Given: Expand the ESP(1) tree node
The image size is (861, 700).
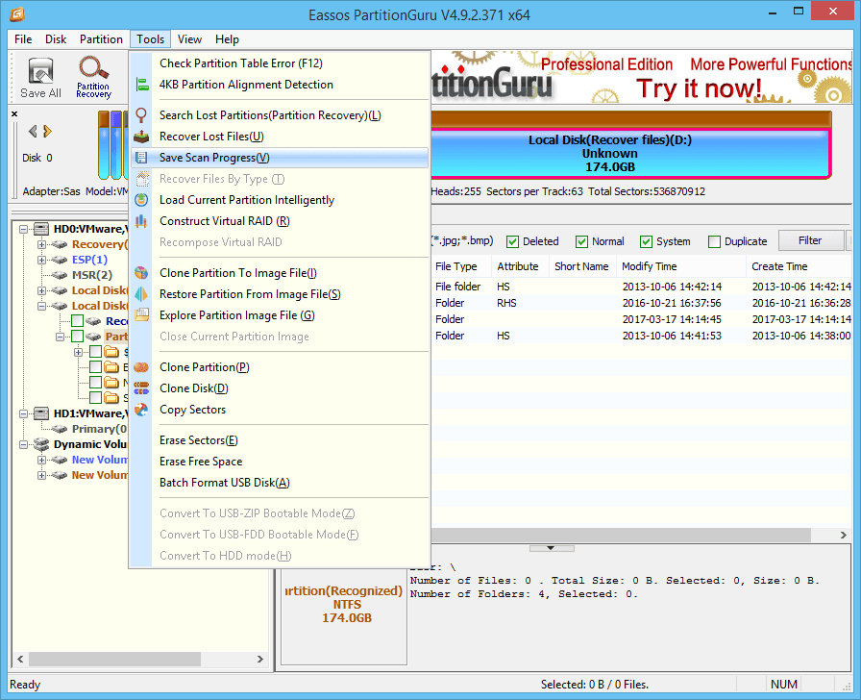Looking at the screenshot, I should click(x=41, y=260).
